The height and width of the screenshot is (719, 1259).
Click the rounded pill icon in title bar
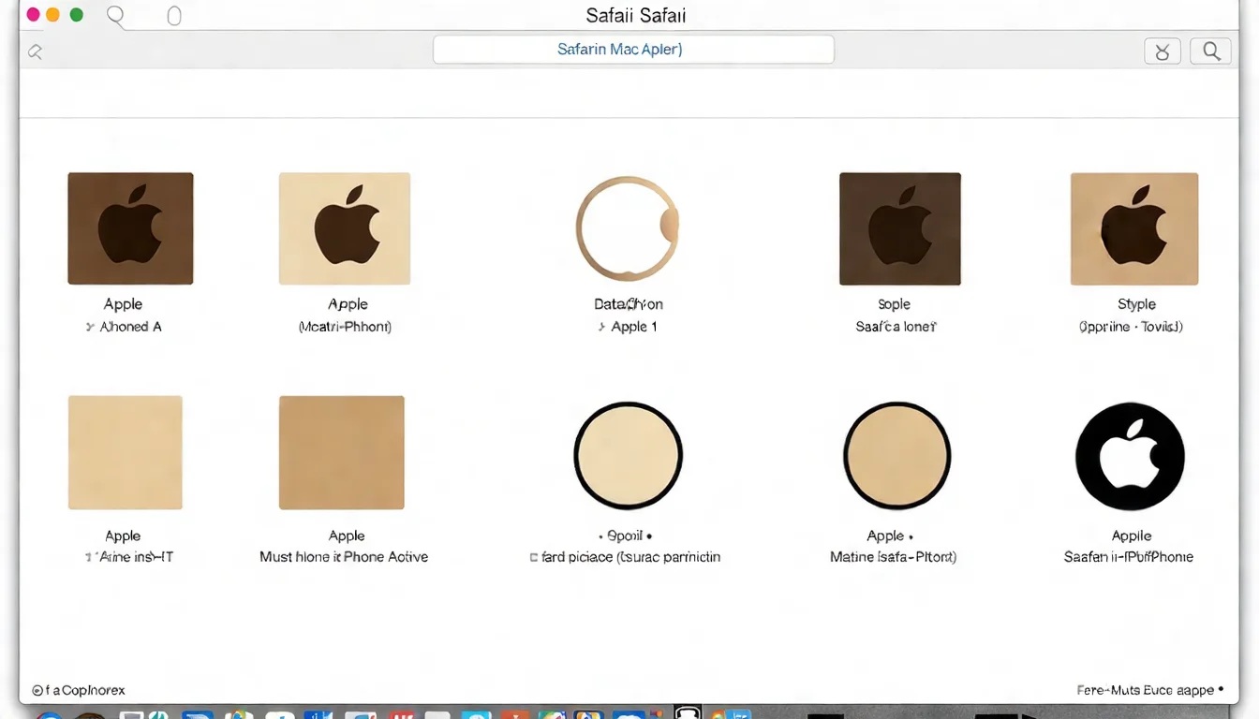[x=173, y=16]
